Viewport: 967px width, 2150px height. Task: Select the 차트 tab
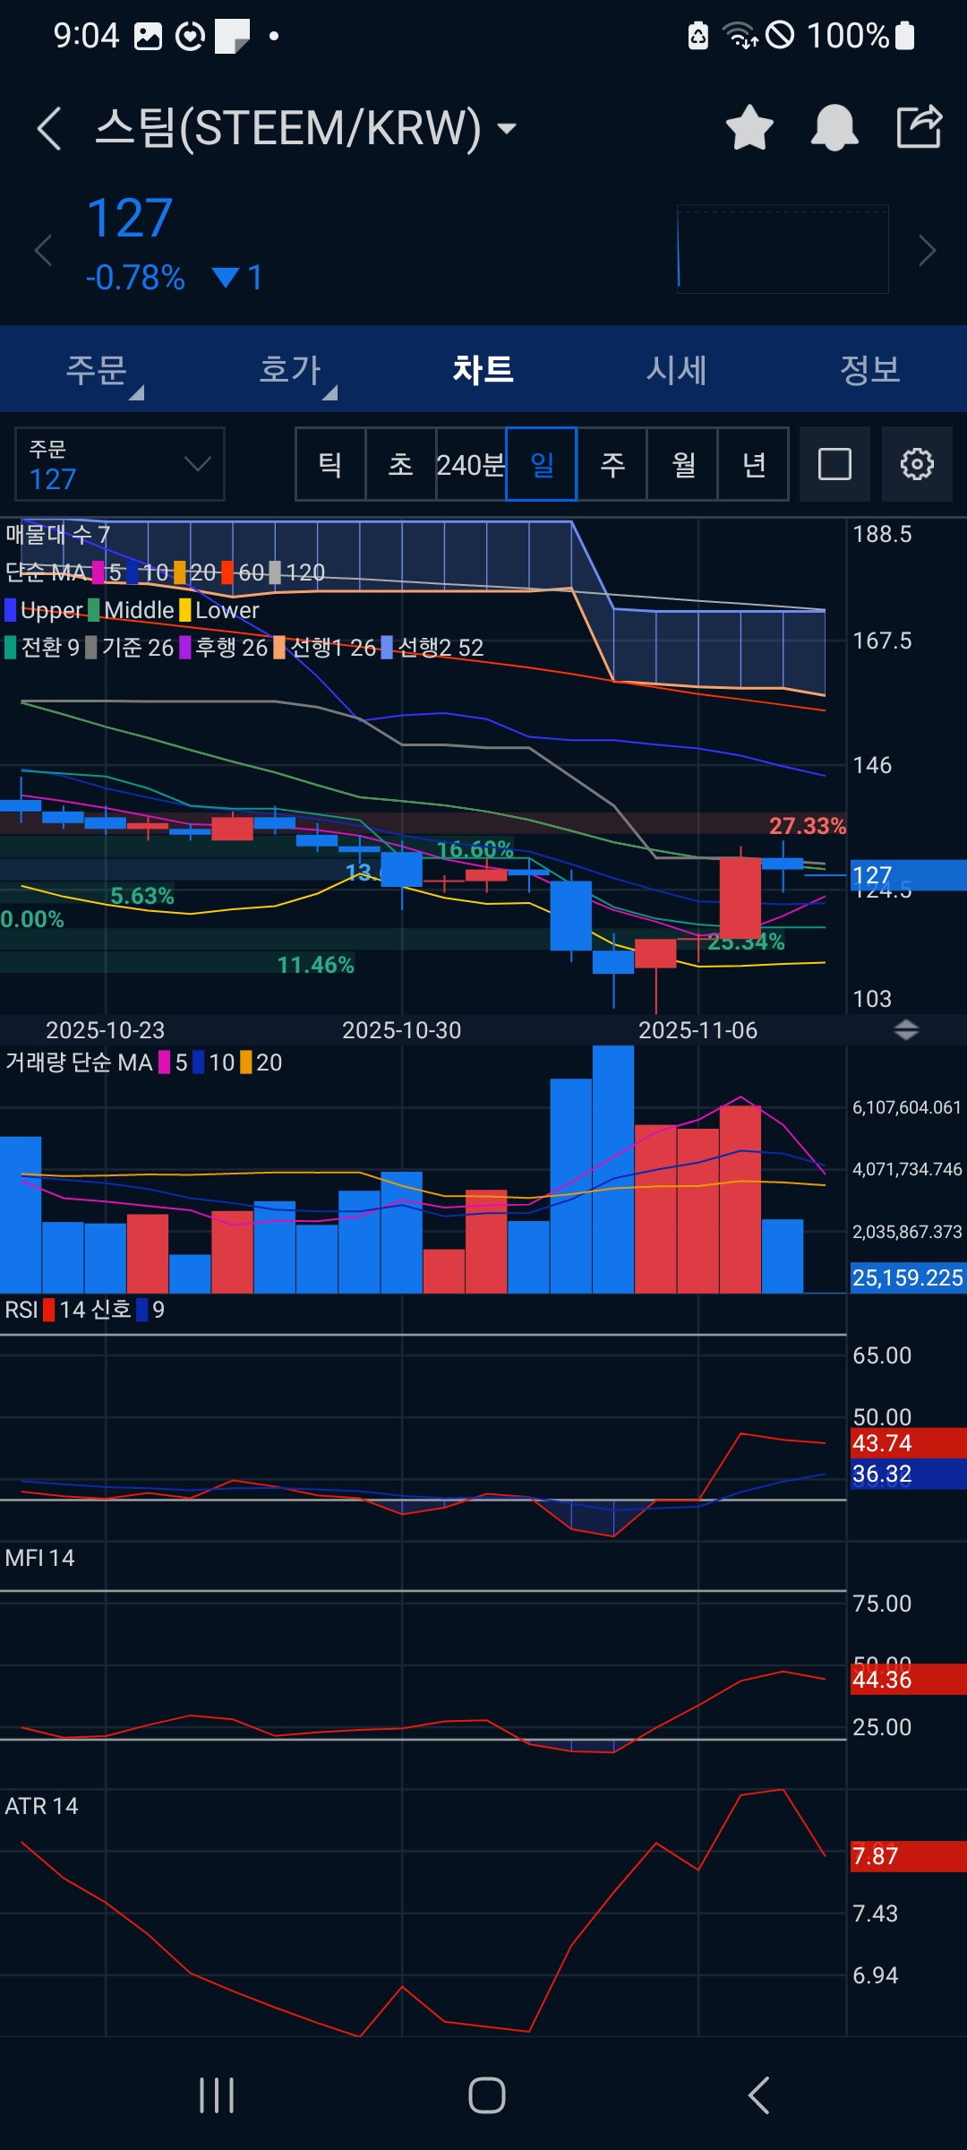tap(483, 369)
